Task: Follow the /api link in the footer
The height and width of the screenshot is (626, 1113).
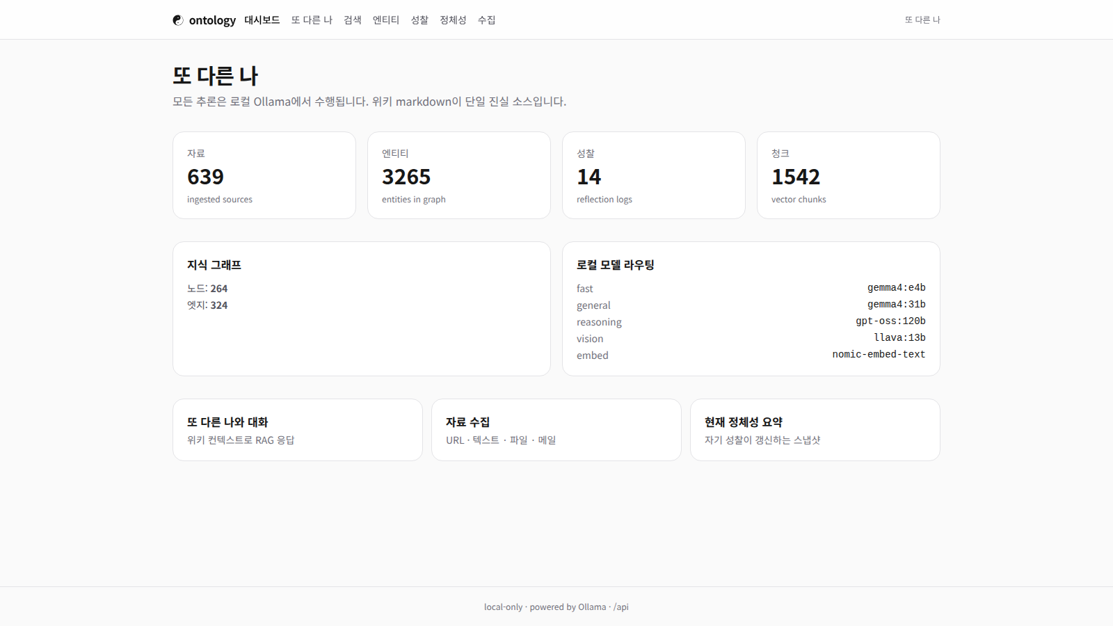Action: (621, 607)
